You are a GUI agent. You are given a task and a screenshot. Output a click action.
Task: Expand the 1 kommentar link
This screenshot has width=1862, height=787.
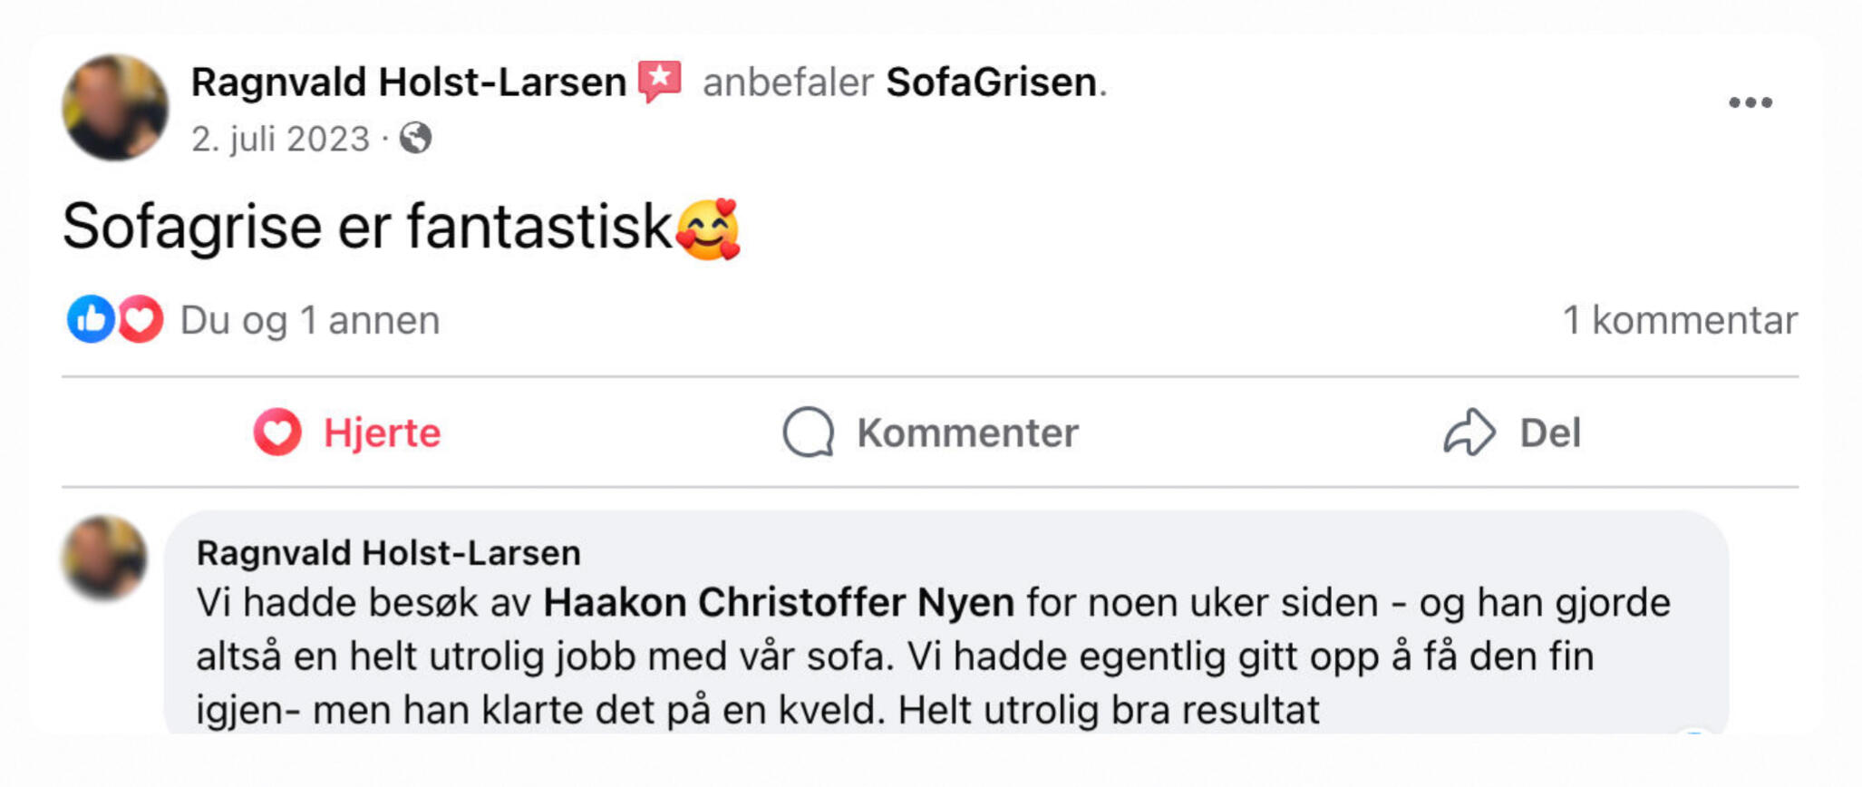[1680, 321]
